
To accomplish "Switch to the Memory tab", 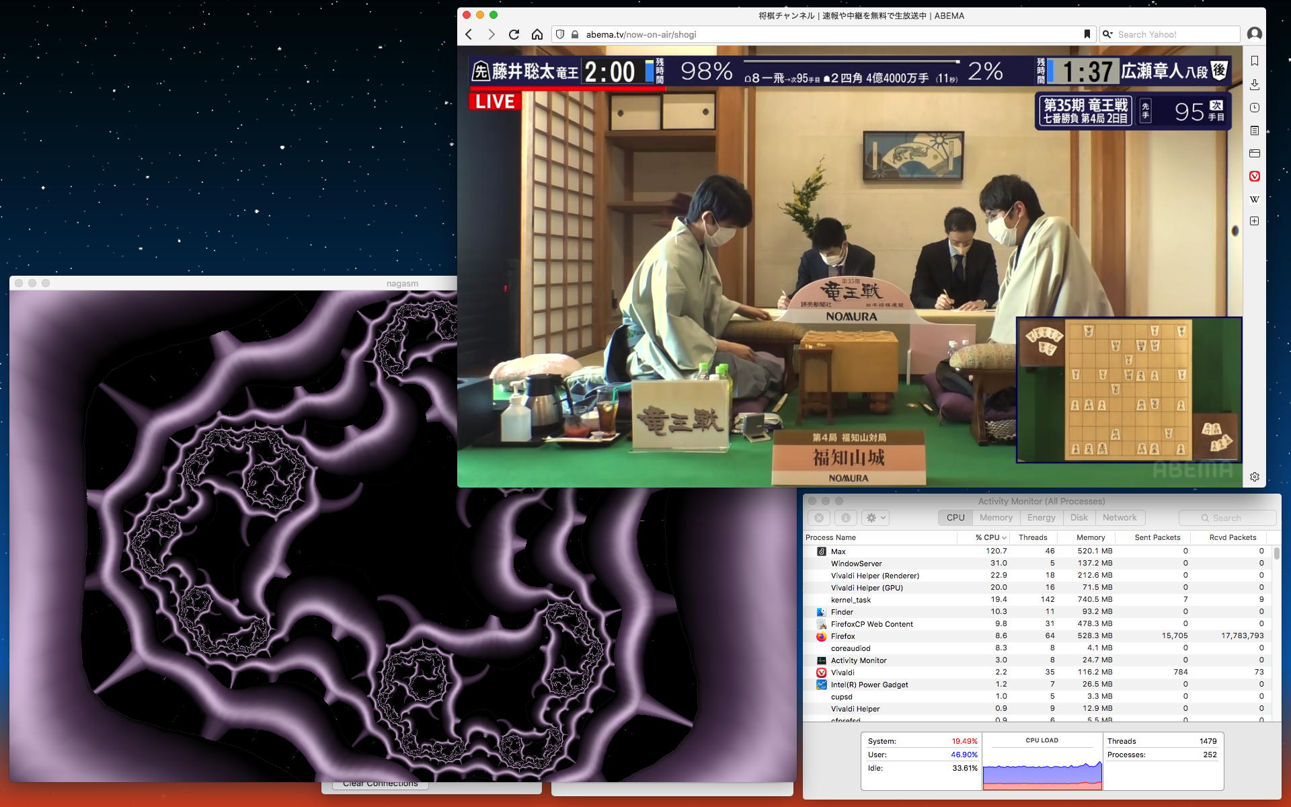I will [996, 518].
